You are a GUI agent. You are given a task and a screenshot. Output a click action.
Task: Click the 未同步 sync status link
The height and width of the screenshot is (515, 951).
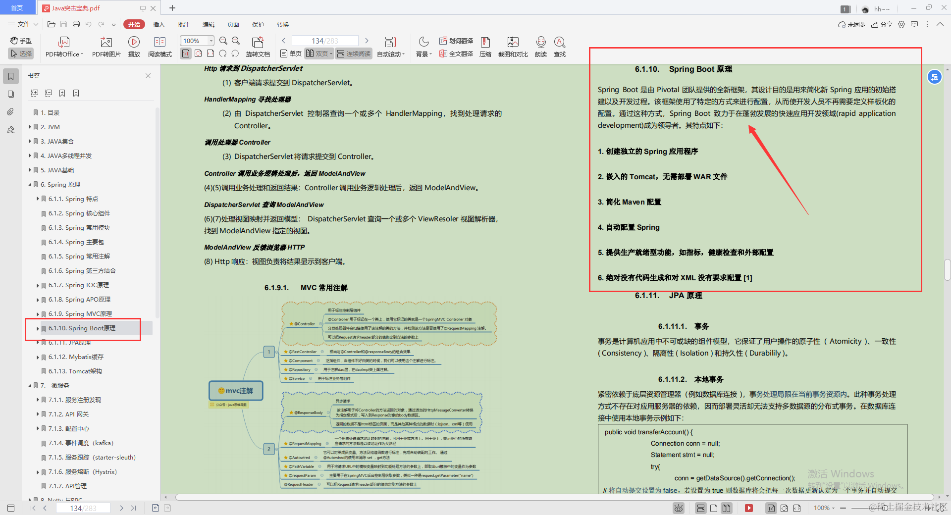pyautogui.click(x=854, y=24)
